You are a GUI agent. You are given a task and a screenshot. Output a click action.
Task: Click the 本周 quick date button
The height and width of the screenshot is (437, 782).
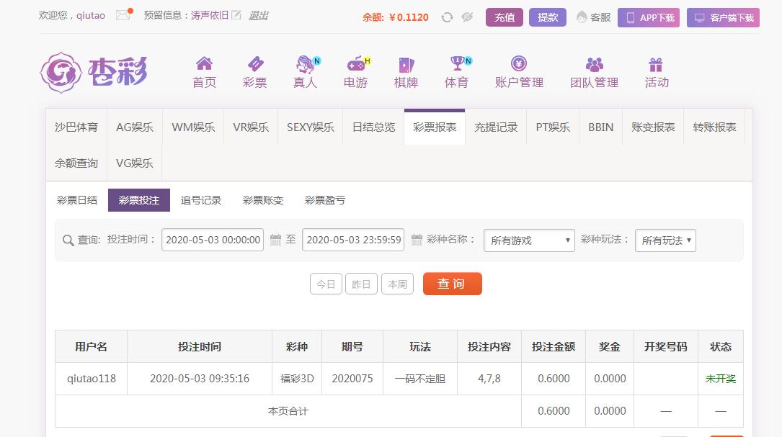pyautogui.click(x=397, y=284)
